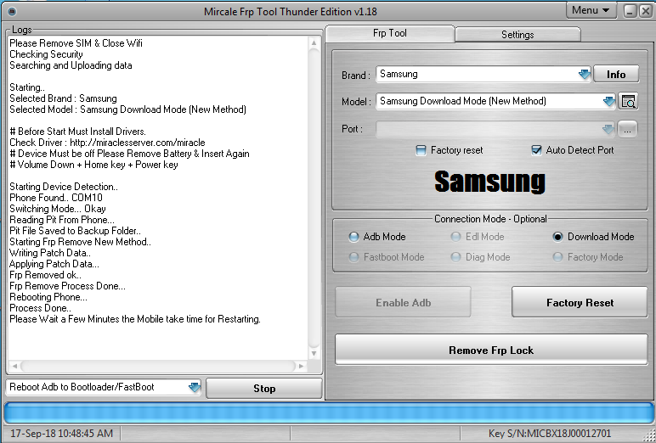Viewport: 656px width, 443px height.
Task: Uncheck the Auto Detect Port checkbox
Action: click(x=536, y=150)
